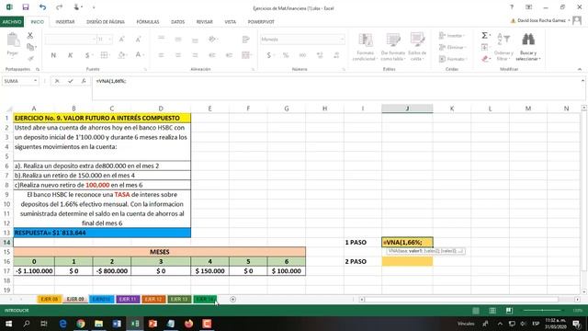Click the merge and center icon
The image size is (588, 331).
click(x=245, y=55)
